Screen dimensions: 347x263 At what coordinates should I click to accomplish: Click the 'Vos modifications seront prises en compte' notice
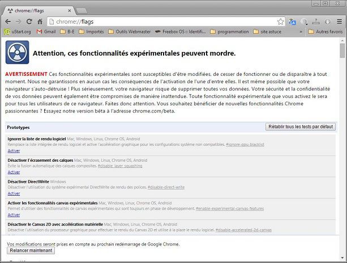click(x=93, y=244)
